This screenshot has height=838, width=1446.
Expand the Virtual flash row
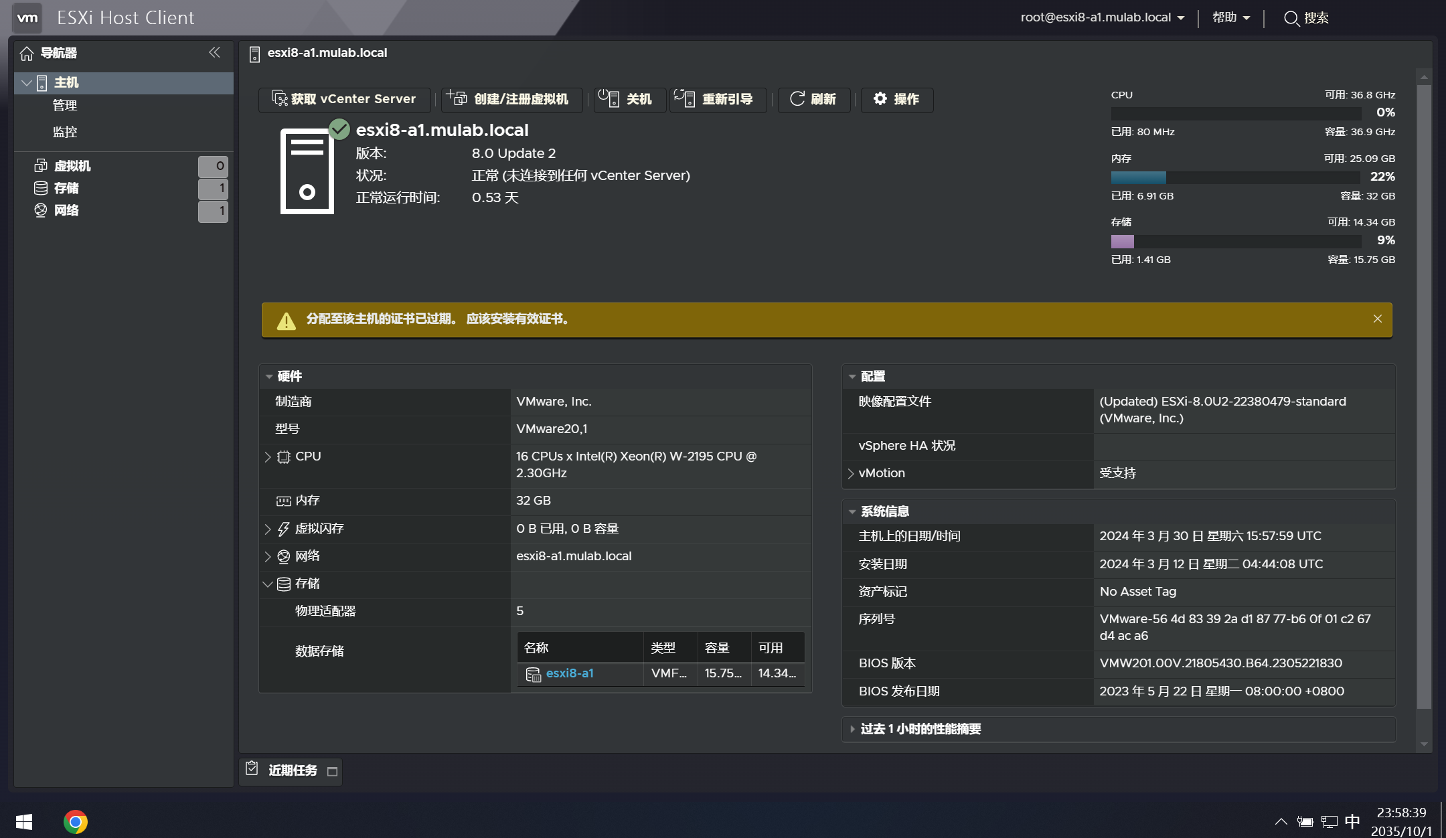pos(268,529)
